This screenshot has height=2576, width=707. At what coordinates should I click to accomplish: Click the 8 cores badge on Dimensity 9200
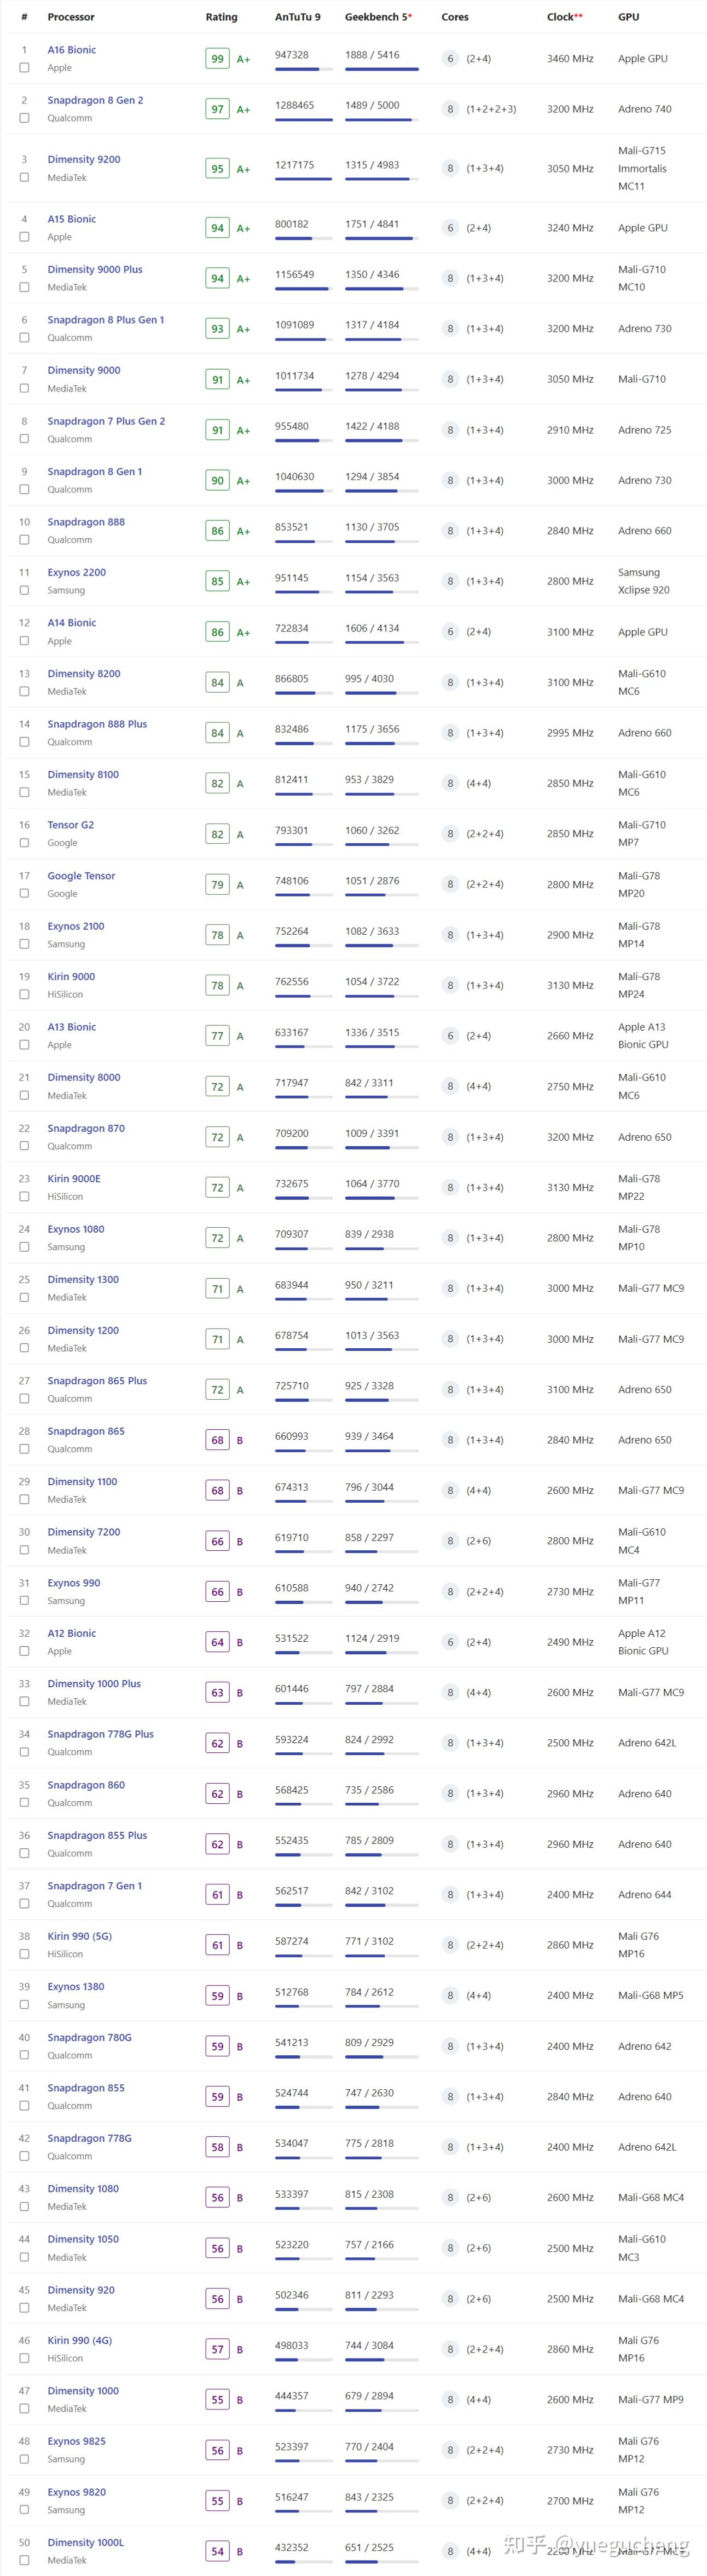tap(450, 169)
